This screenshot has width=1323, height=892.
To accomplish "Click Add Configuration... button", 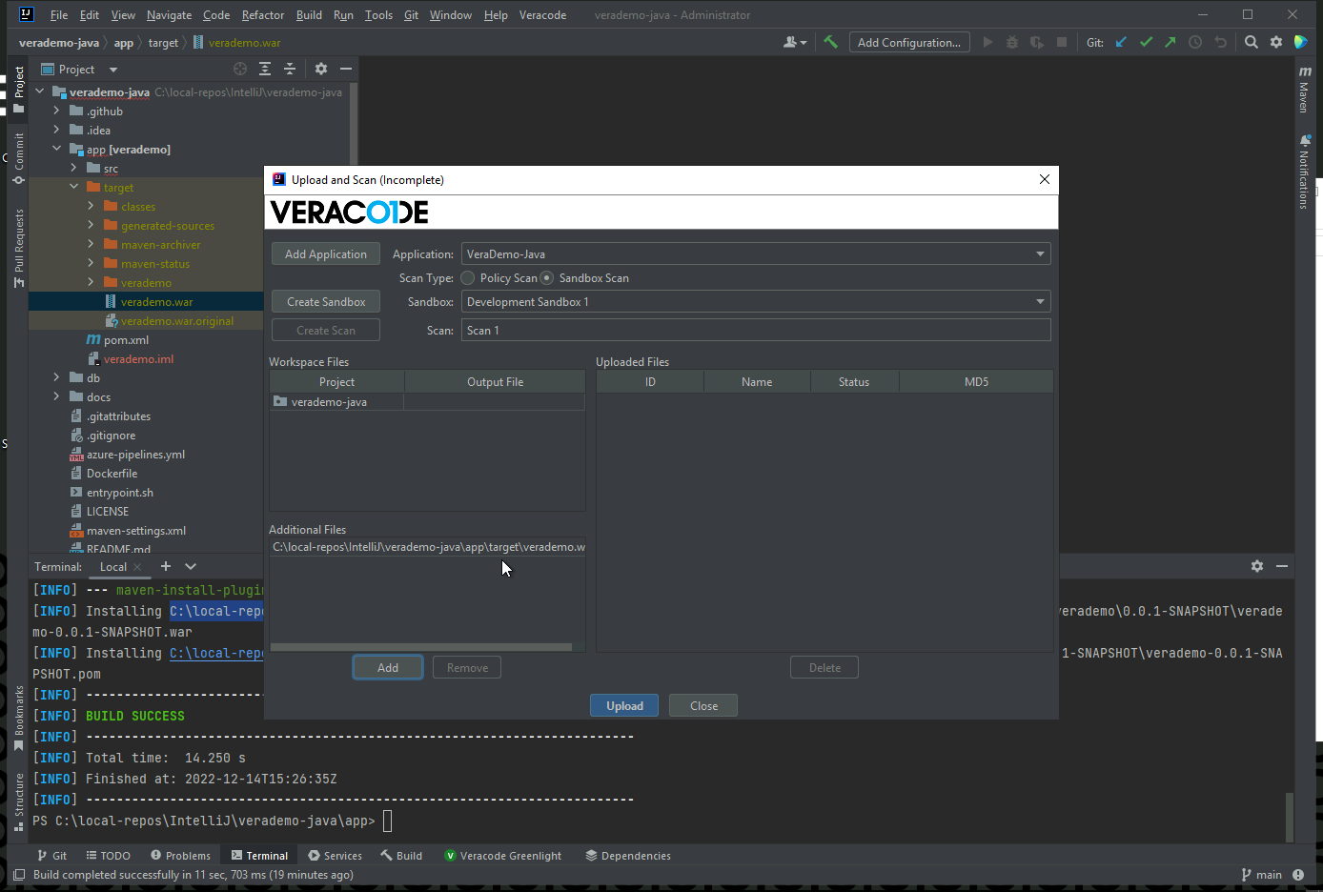I will tap(909, 42).
